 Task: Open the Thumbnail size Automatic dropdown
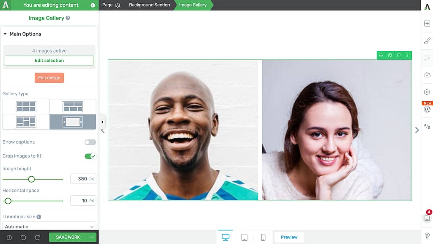pos(49,226)
